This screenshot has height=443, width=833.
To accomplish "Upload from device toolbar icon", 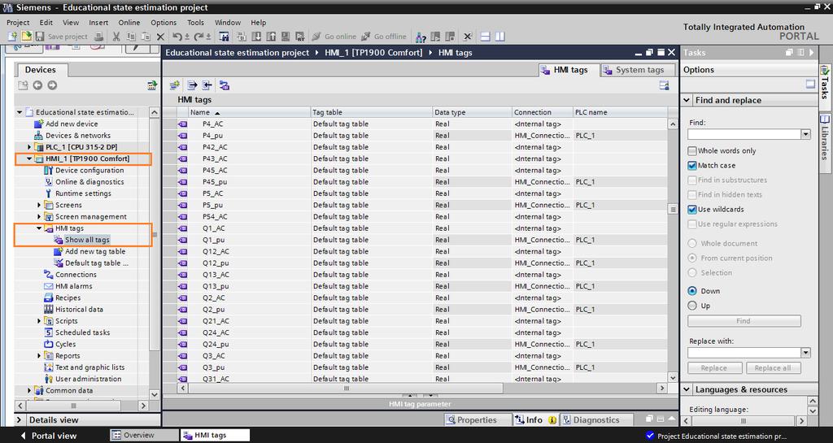I will tap(271, 37).
